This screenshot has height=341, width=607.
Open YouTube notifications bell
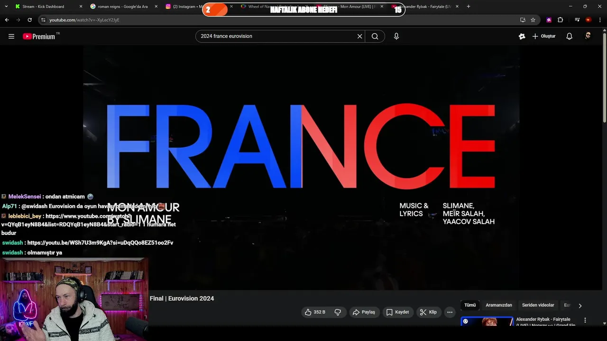pyautogui.click(x=570, y=36)
